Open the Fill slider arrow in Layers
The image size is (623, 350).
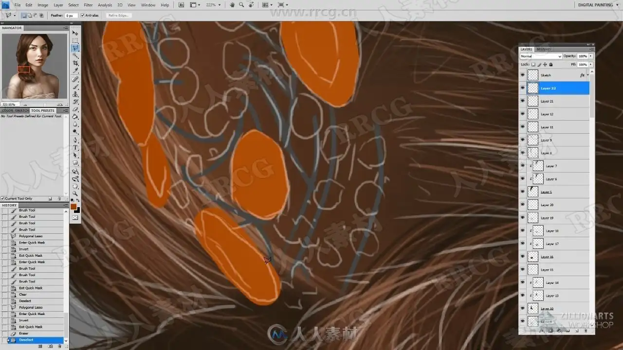click(591, 64)
